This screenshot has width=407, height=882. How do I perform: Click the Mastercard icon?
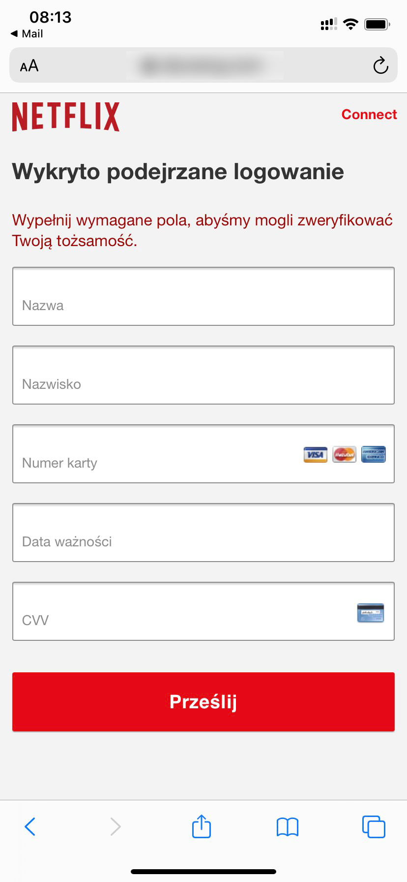click(344, 454)
